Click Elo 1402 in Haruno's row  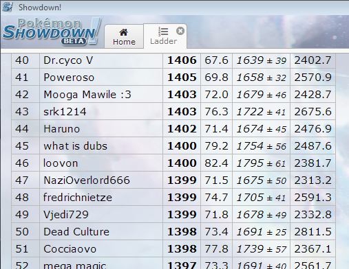click(x=182, y=129)
